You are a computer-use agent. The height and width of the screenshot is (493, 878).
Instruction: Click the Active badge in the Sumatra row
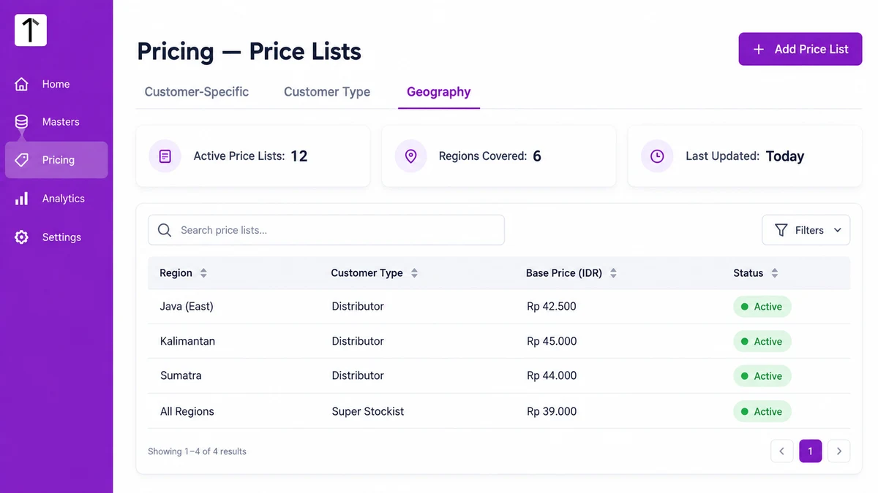[x=762, y=376]
